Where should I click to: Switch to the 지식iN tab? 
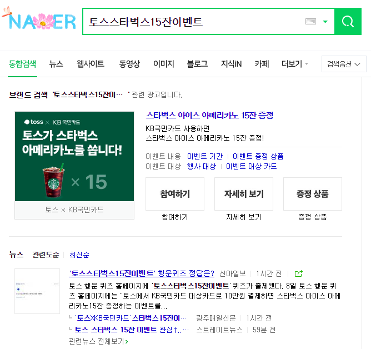(x=231, y=64)
